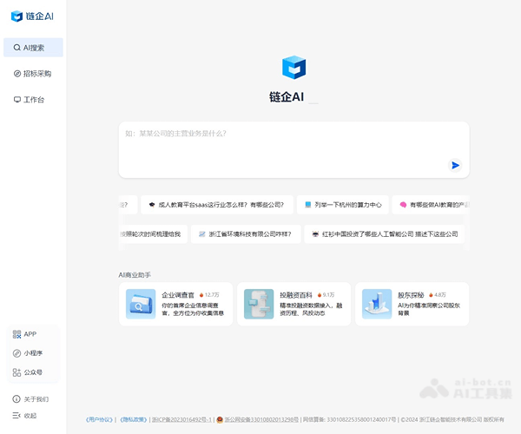
Task: Click the 关于我们 info icon
Action: (16, 399)
